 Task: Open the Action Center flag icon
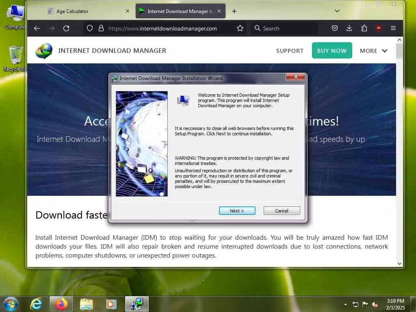click(365, 304)
